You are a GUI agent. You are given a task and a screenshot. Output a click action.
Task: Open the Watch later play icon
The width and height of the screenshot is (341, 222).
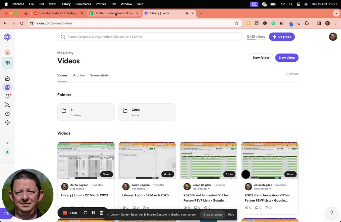[7, 105]
